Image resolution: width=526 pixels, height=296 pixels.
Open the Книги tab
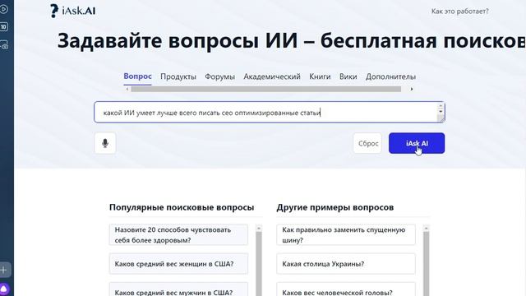[x=320, y=76]
